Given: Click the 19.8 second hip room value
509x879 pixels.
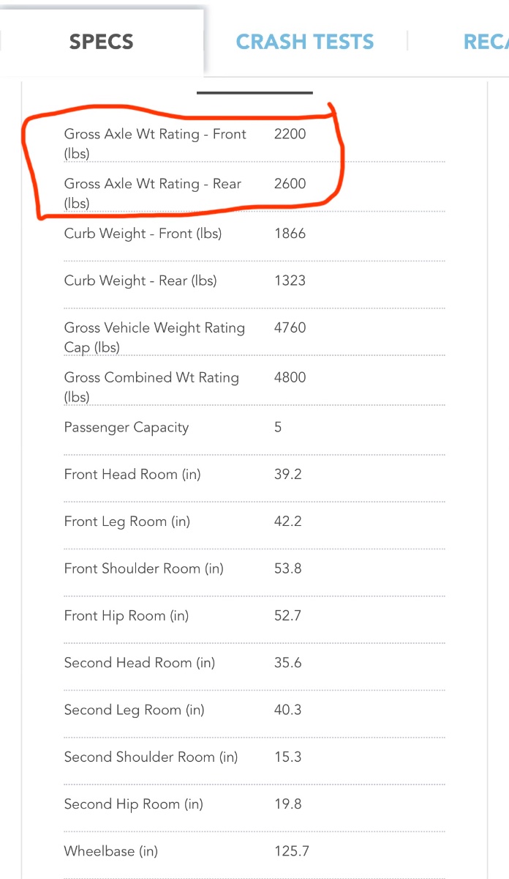Looking at the screenshot, I should (x=287, y=804).
